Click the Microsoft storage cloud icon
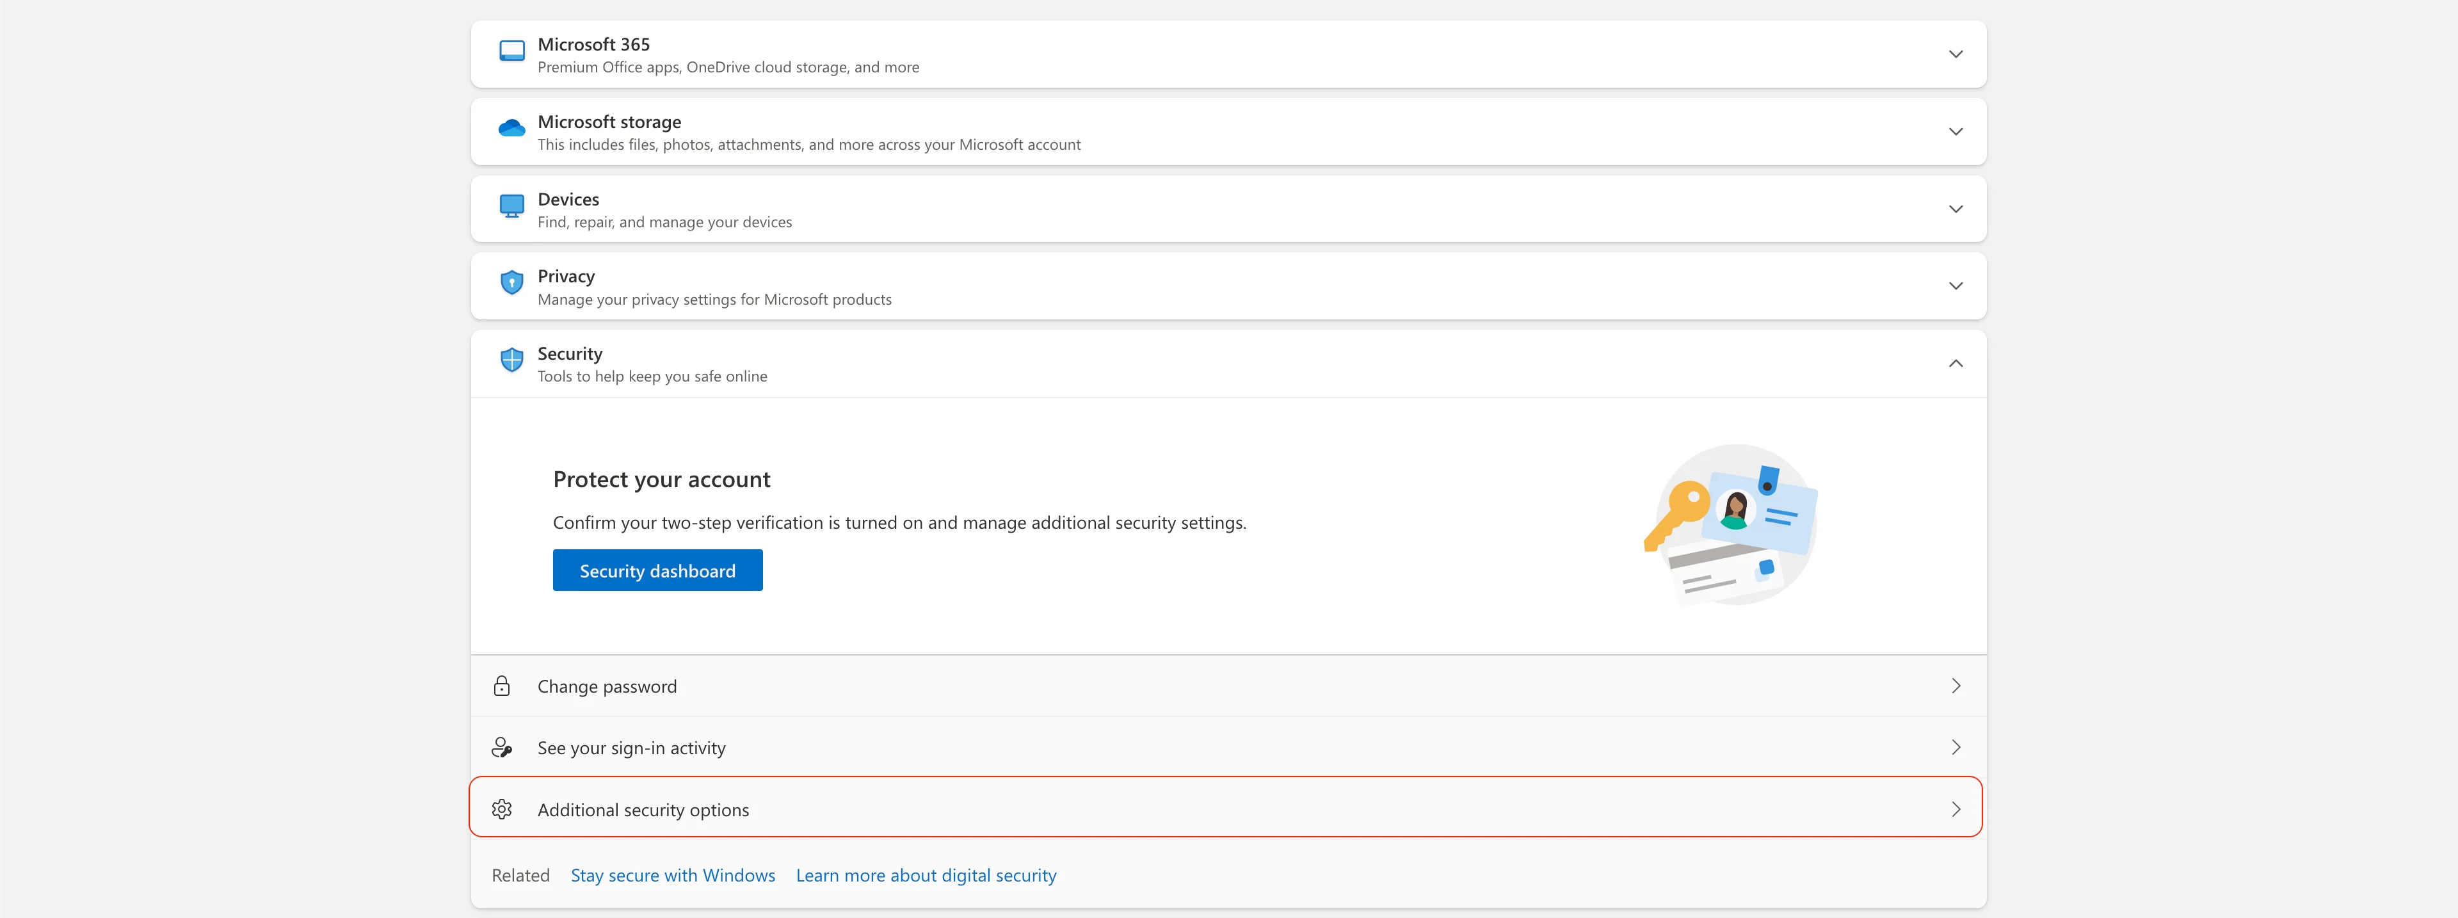The width and height of the screenshot is (2458, 918). tap(511, 128)
